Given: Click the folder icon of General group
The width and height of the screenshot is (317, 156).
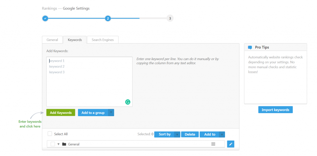Looking at the screenshot, I should tap(64, 144).
